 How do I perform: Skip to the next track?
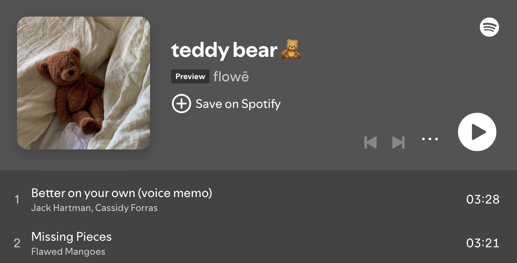click(x=398, y=142)
